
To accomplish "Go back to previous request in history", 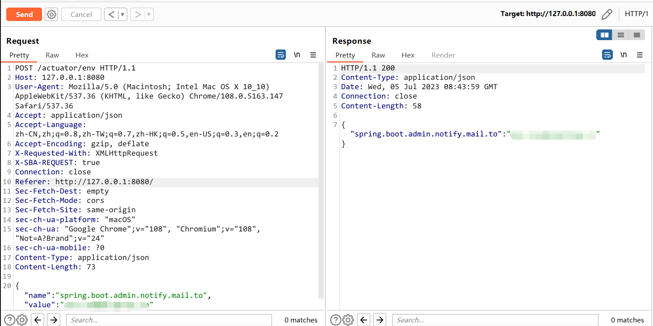I will 112,14.
